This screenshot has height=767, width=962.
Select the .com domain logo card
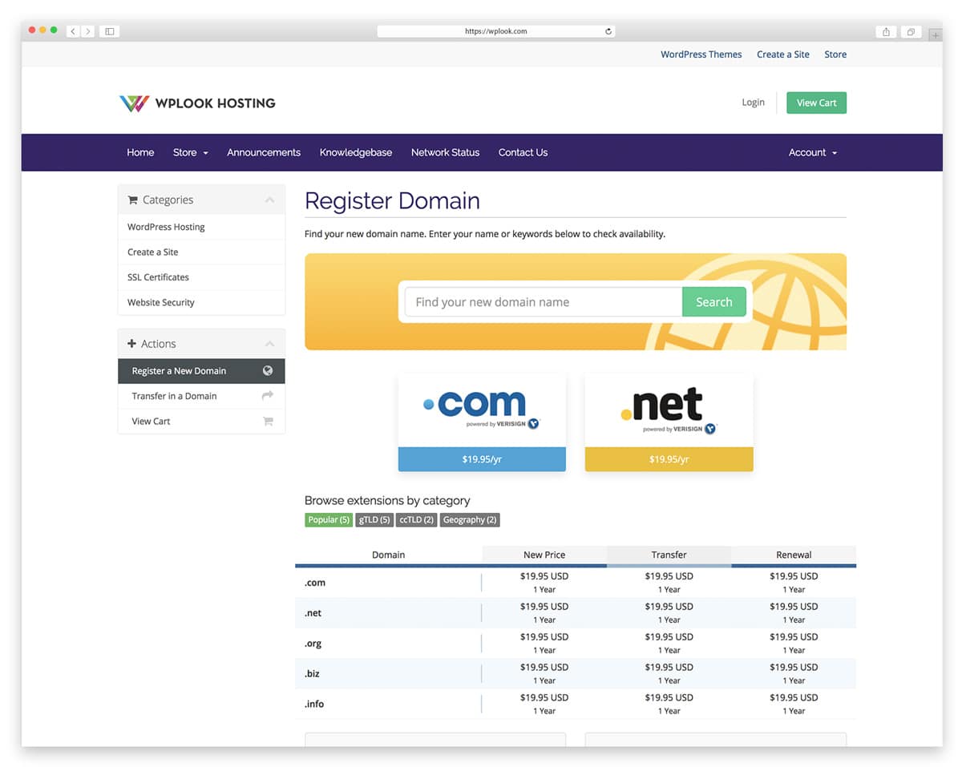pos(482,406)
